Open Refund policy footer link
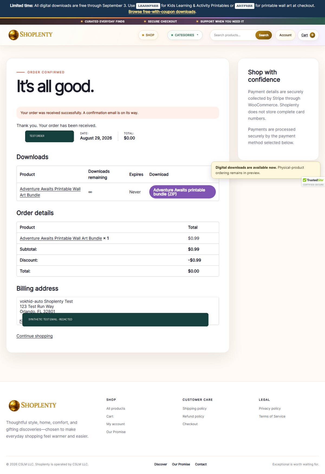 point(193,416)
